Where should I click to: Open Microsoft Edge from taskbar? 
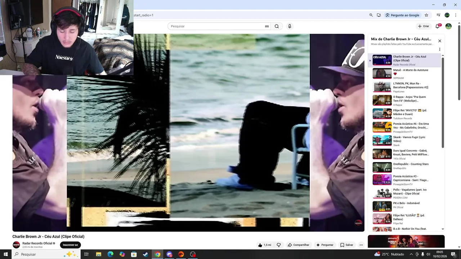click(111, 254)
